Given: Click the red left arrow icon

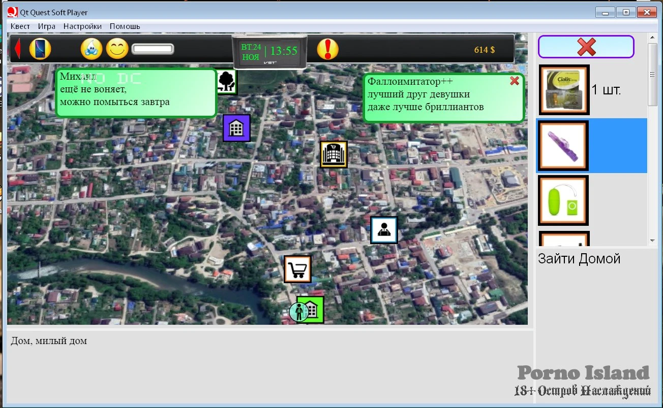Looking at the screenshot, I should click(17, 49).
